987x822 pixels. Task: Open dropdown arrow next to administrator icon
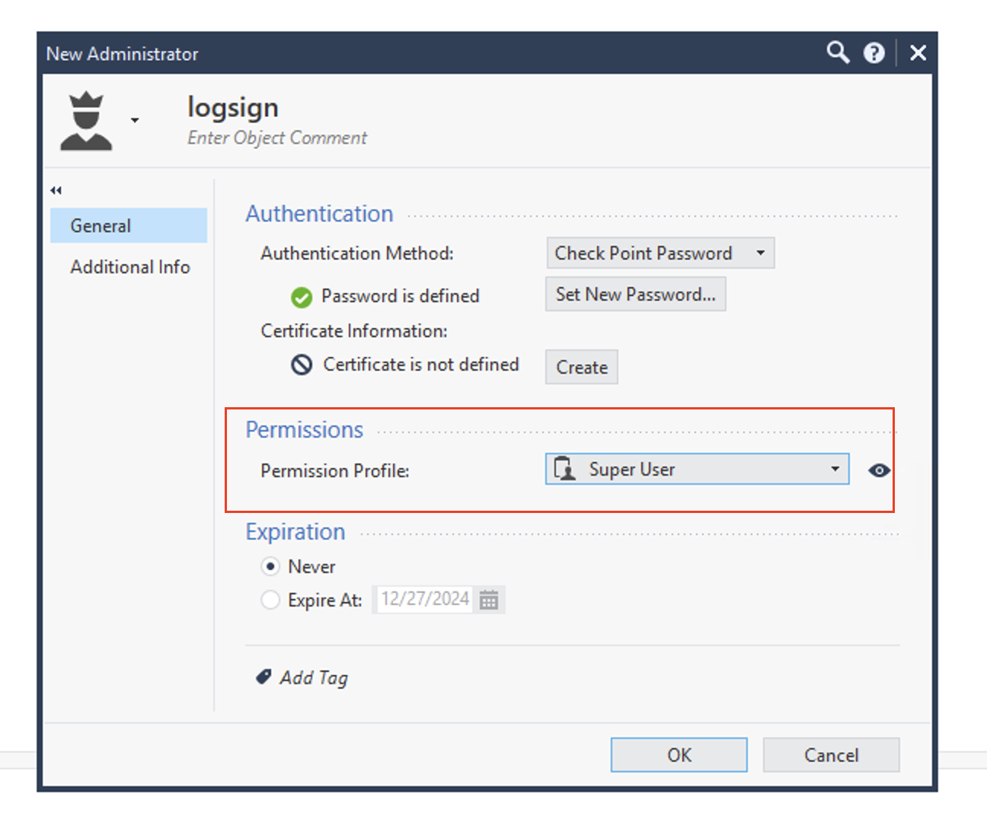click(x=135, y=120)
